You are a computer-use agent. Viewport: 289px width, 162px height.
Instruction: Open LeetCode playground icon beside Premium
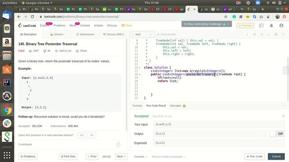click(261, 26)
